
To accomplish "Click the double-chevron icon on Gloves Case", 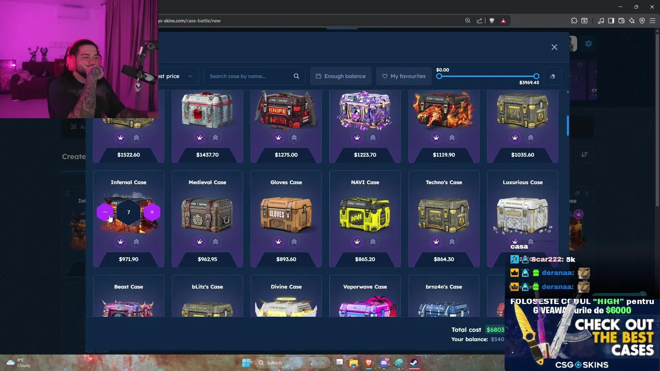I will pyautogui.click(x=294, y=242).
